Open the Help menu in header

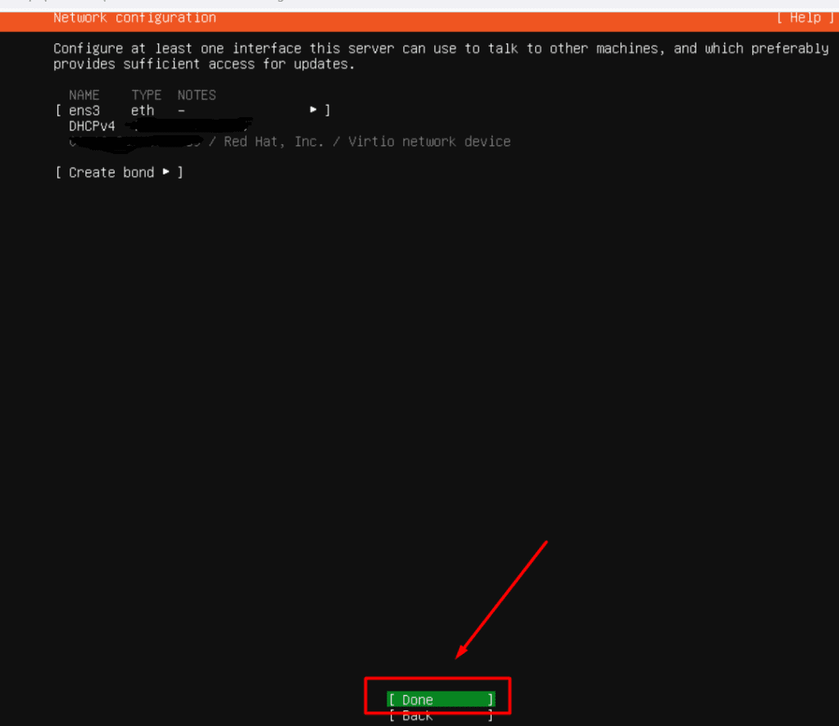click(805, 17)
